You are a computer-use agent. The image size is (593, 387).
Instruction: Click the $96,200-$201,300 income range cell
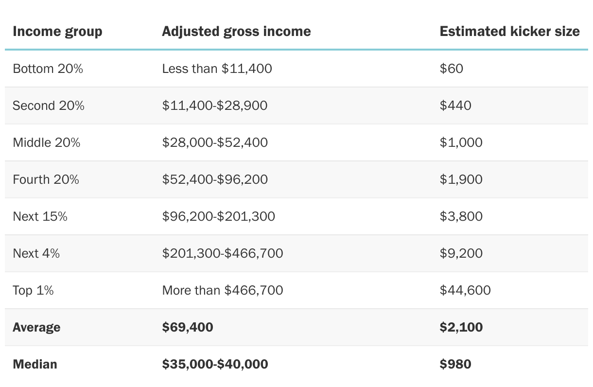(x=218, y=216)
